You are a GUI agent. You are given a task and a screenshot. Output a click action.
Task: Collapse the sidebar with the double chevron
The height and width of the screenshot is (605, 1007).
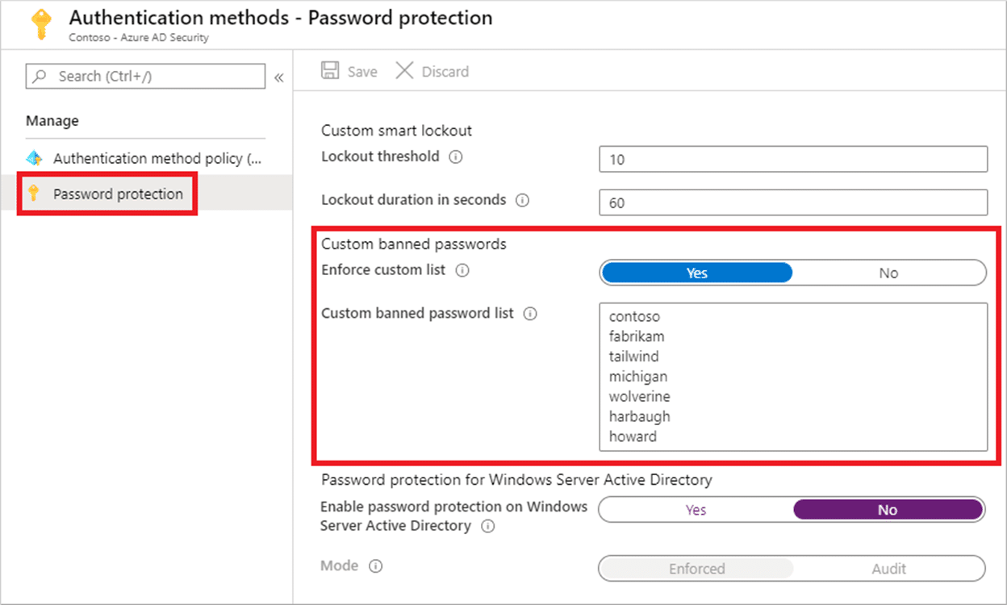(278, 77)
